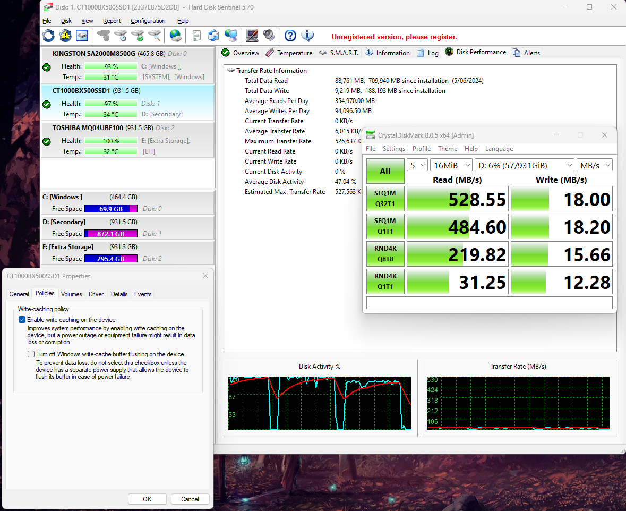The width and height of the screenshot is (626, 511).
Task: Open the 16MiB test size dropdown
Action: click(x=451, y=165)
